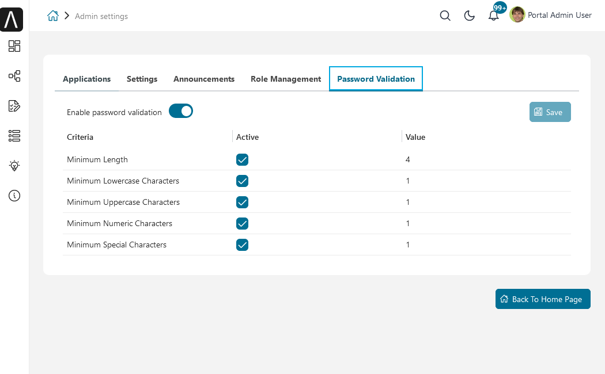Click the Minimum Length value 4
Image resolution: width=605 pixels, height=374 pixels.
408,159
